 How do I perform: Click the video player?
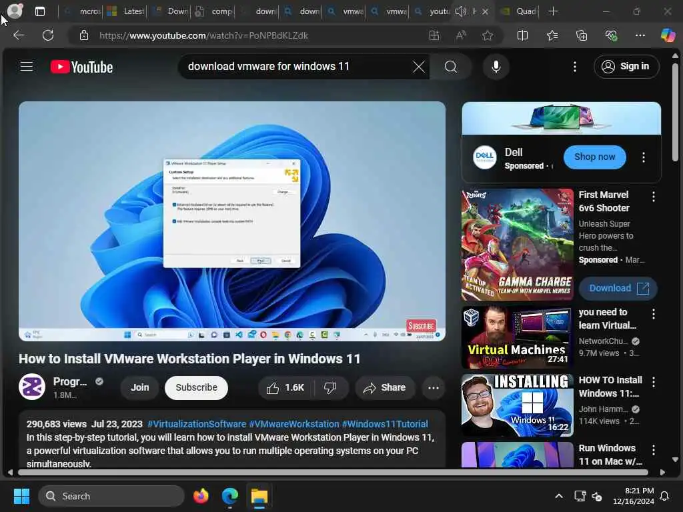pos(231,221)
